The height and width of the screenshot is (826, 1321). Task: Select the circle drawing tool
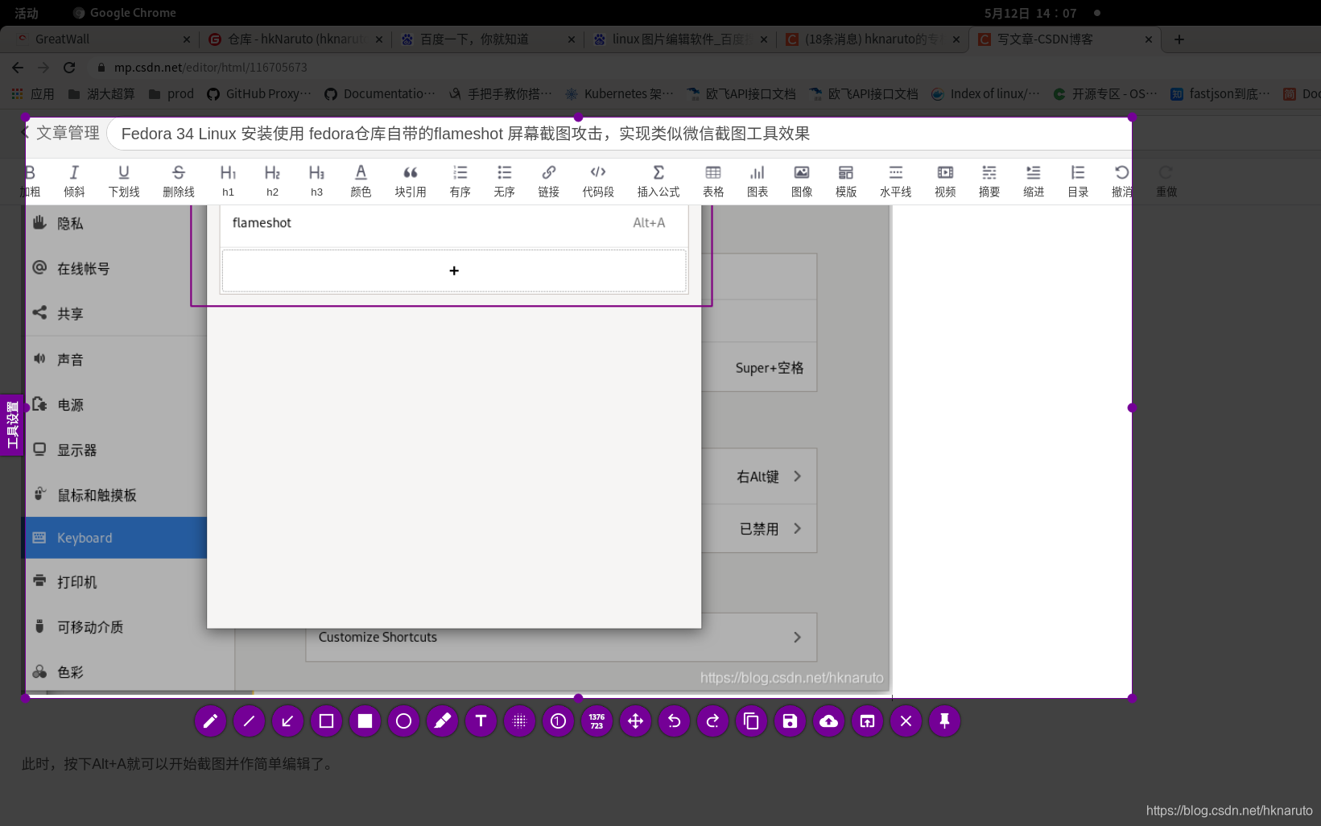click(403, 721)
